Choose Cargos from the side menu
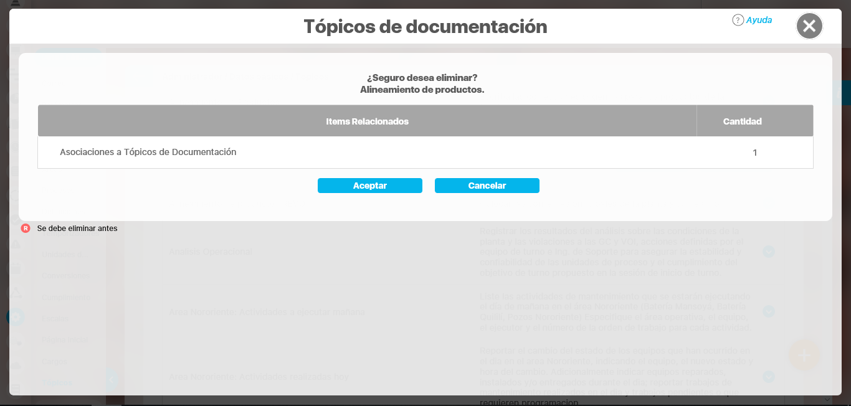Viewport: 851px width, 406px height. [54, 361]
